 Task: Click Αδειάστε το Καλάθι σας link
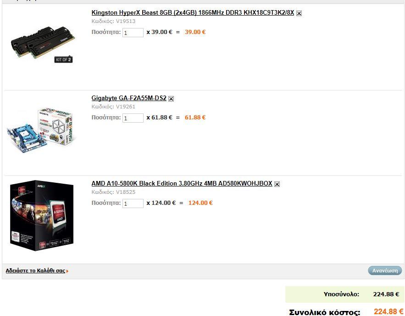coord(35,271)
